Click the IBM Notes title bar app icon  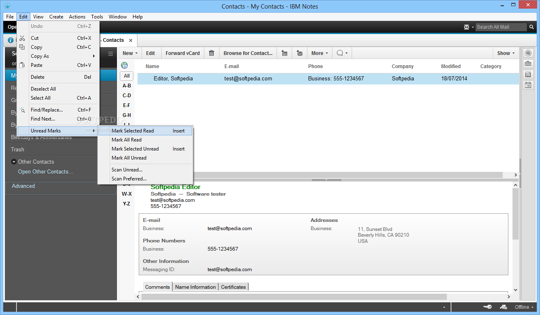pos(8,6)
